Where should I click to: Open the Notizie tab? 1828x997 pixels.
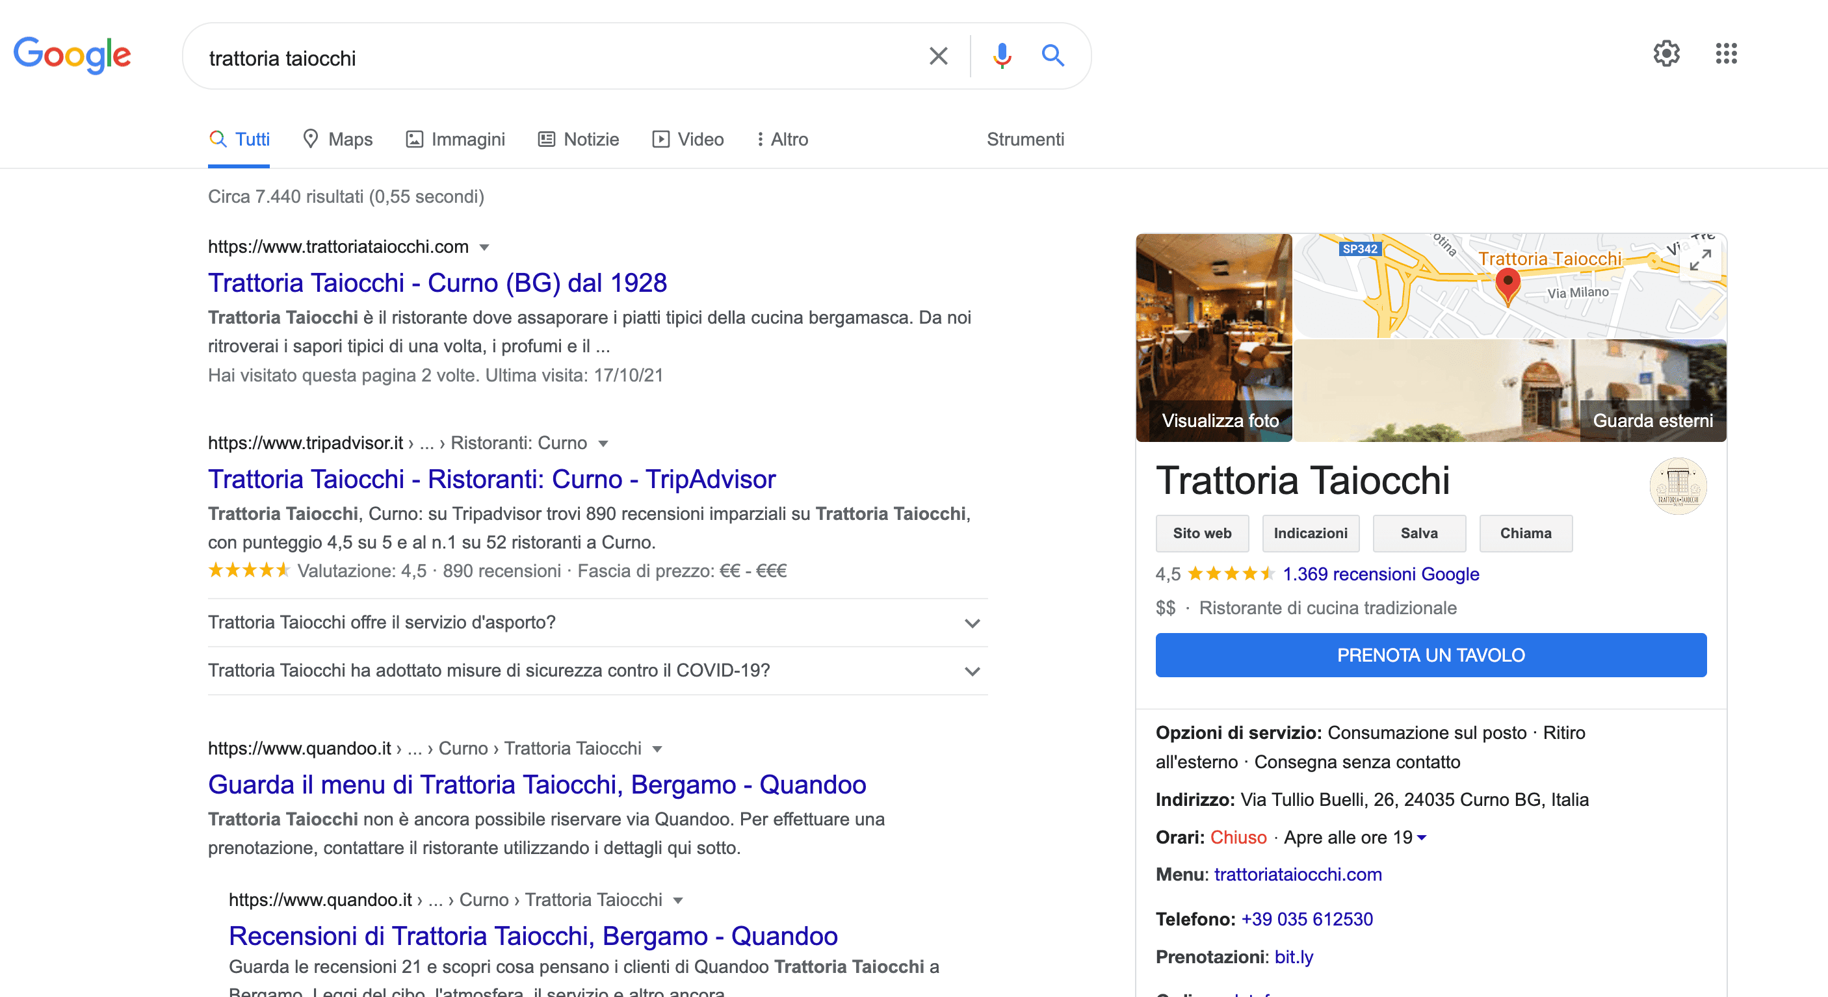pos(579,139)
